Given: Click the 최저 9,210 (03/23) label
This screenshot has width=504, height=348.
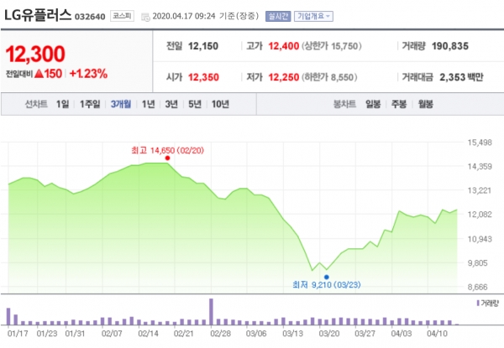Looking at the screenshot, I should pos(327,285).
